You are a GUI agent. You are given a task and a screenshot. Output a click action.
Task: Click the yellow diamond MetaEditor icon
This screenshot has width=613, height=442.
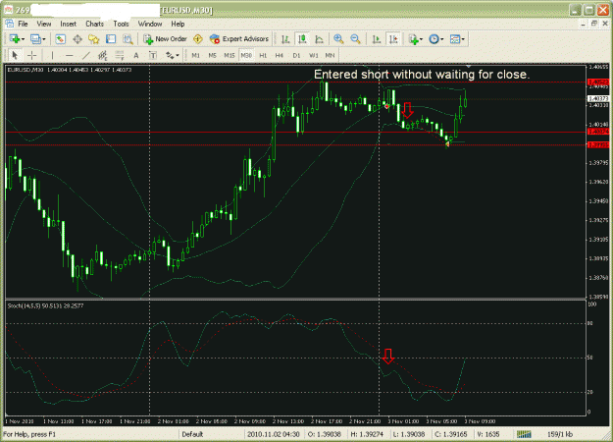pos(198,38)
